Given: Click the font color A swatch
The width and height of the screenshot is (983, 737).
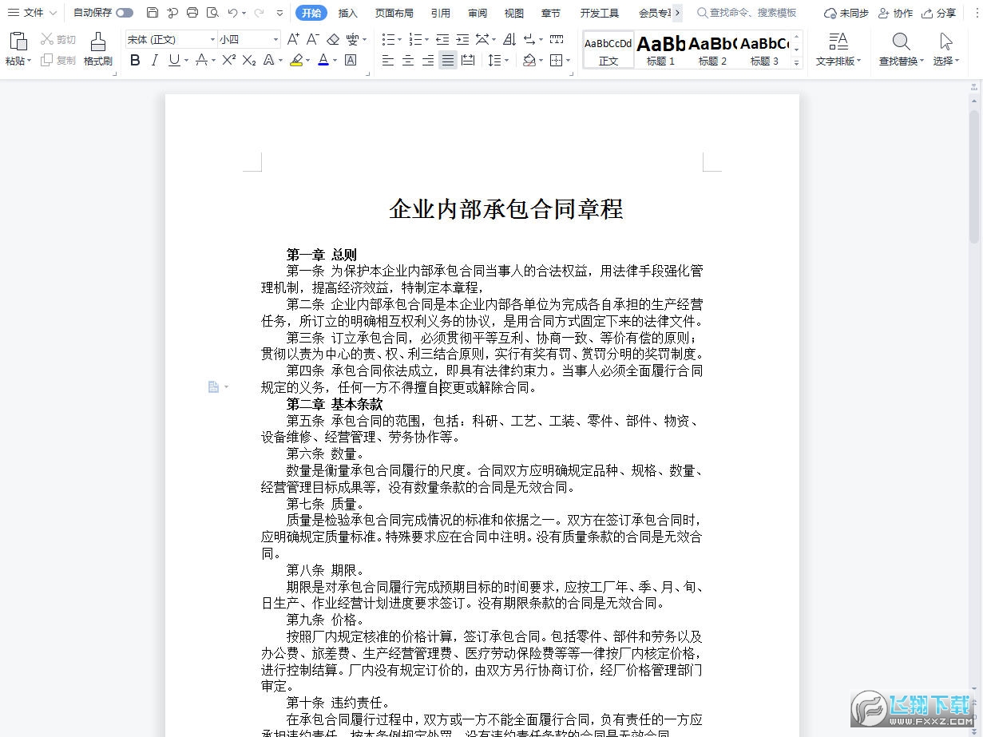Looking at the screenshot, I should [323, 60].
